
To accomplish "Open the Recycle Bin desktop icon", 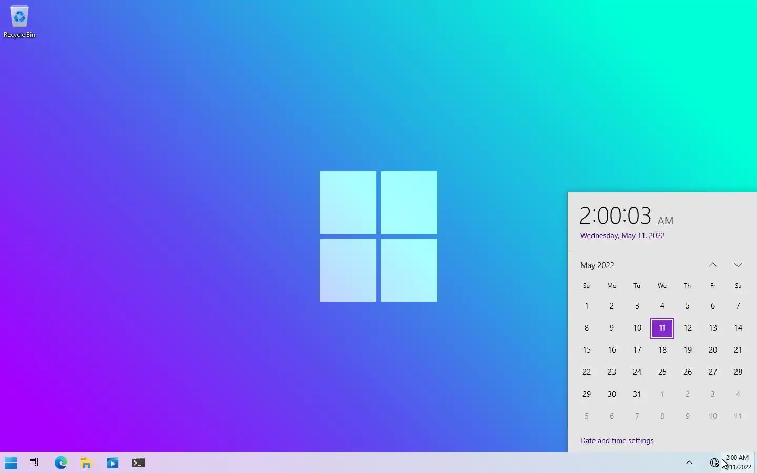I will 19,22.
